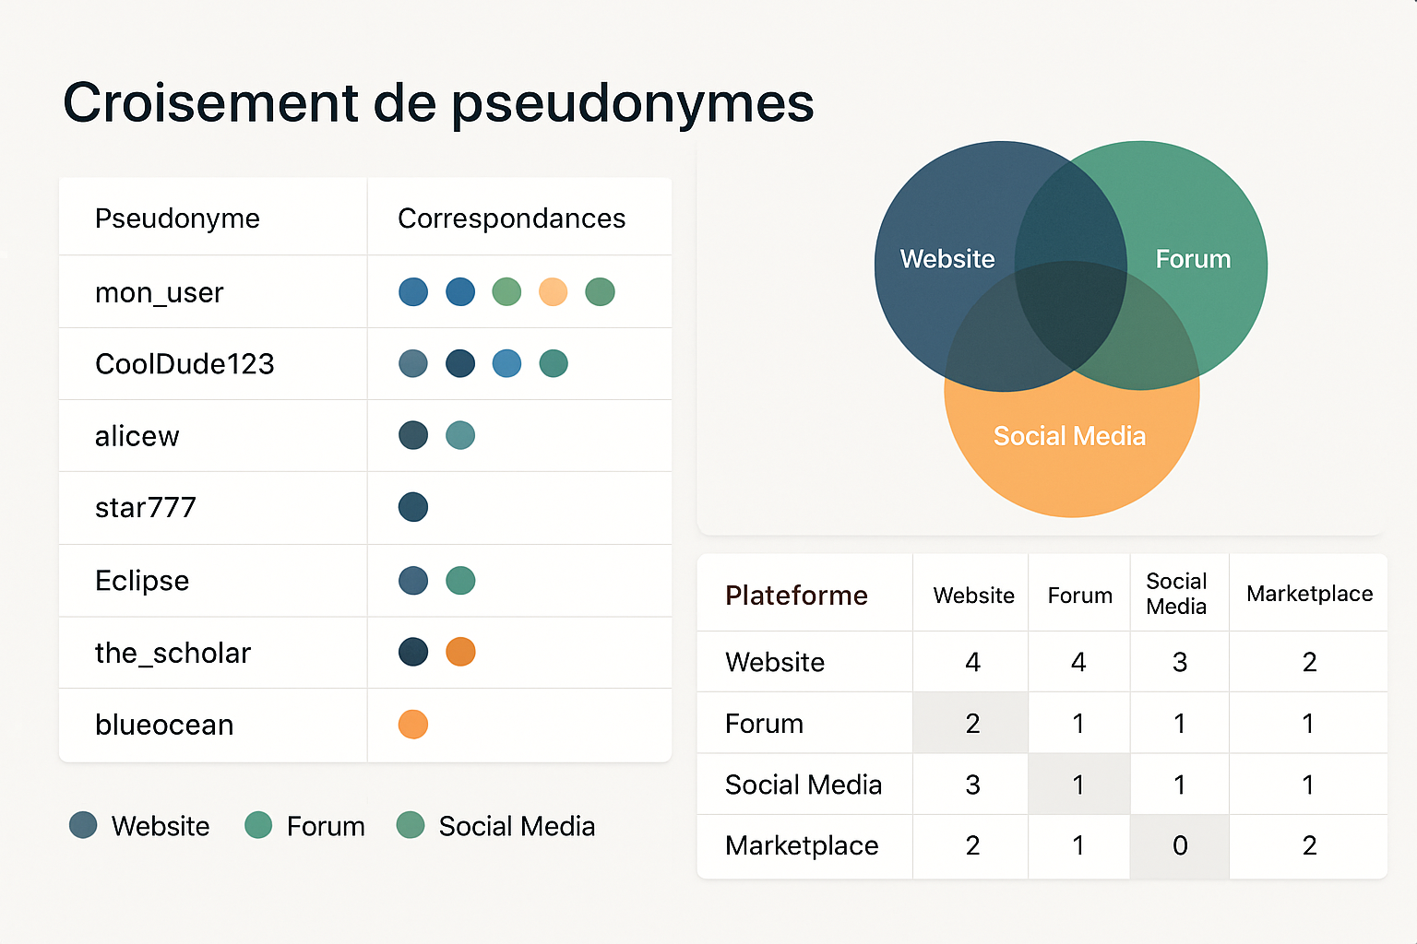Screen dimensions: 1417x944
Task: Select the cell showing 0 under Social Media
Action: tap(1178, 845)
